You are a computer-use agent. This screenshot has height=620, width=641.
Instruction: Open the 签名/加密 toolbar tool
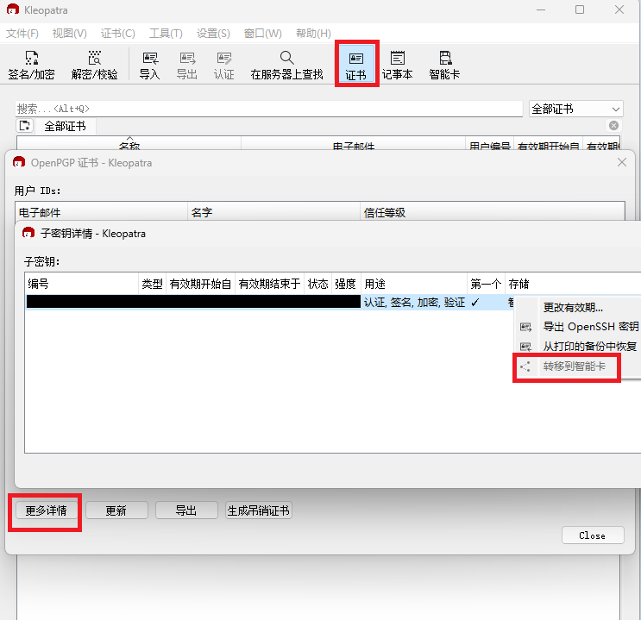[31, 65]
